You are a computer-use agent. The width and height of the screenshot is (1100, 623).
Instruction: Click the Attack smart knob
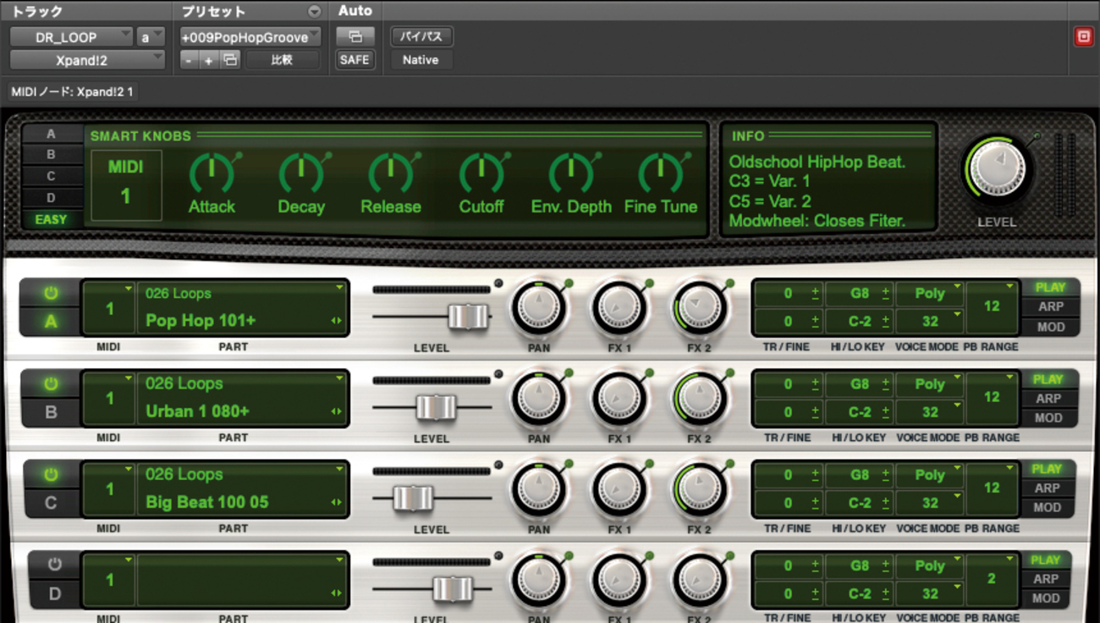(x=212, y=173)
